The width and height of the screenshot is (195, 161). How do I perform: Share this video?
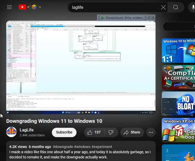(132, 132)
